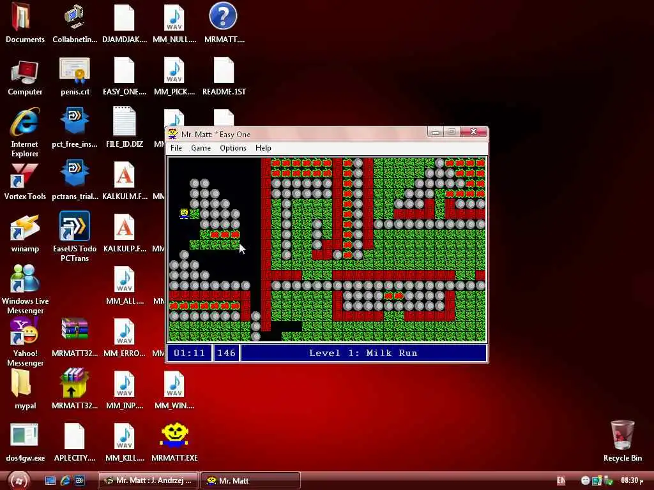
Task: Select the README.1ST file icon
Action: (224, 77)
